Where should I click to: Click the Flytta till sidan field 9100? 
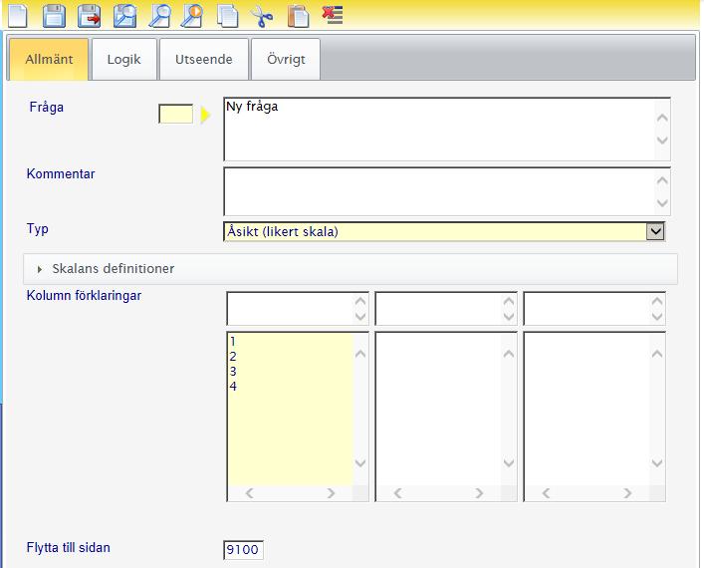coord(243,550)
